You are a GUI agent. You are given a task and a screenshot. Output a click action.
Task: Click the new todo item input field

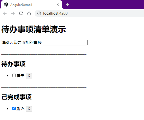(65, 43)
